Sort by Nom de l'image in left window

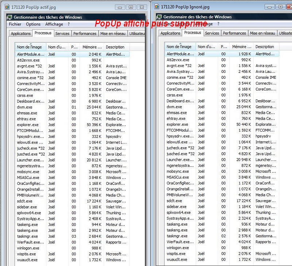(x=31, y=47)
